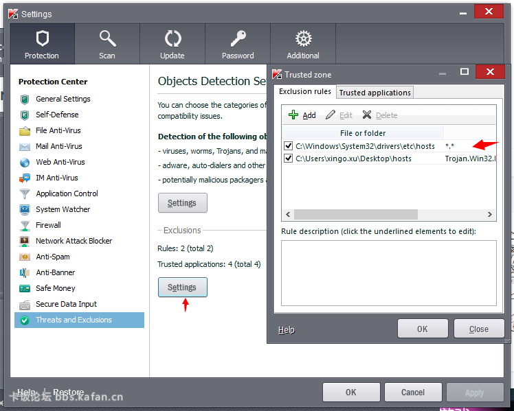Open the Protection tab shield icon

(43, 38)
